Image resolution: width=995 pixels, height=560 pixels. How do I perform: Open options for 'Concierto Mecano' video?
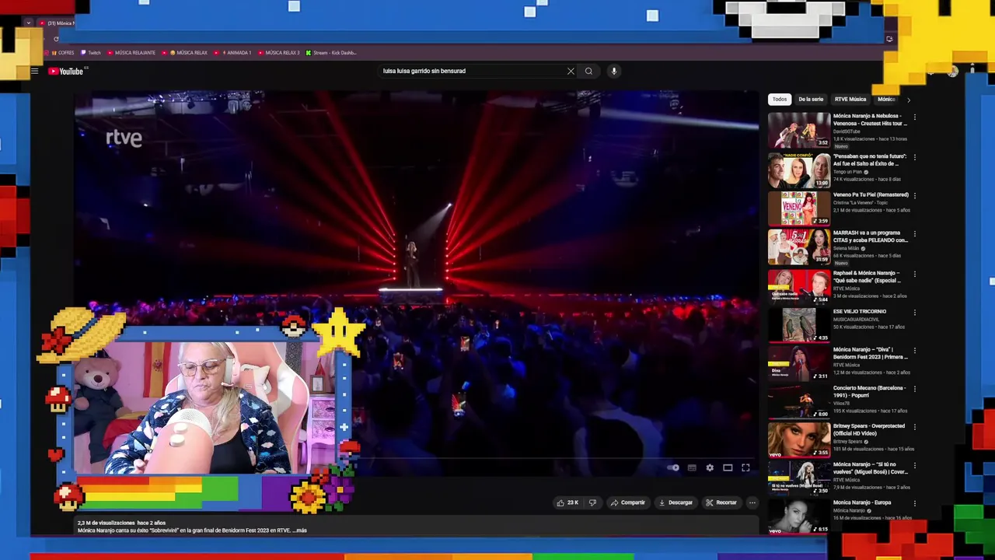pos(914,388)
